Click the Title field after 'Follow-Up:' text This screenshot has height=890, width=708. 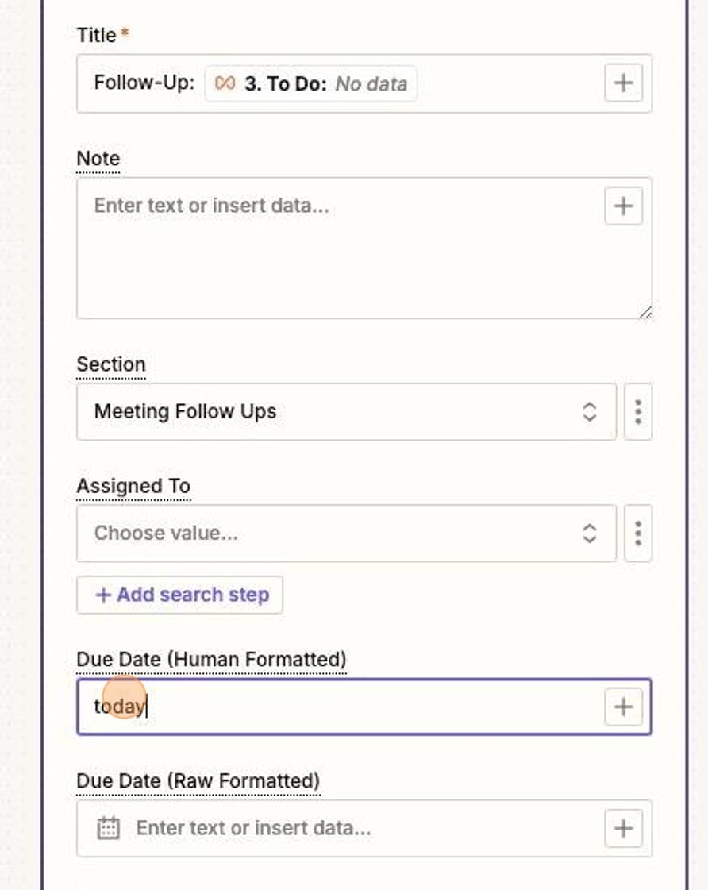pos(508,83)
